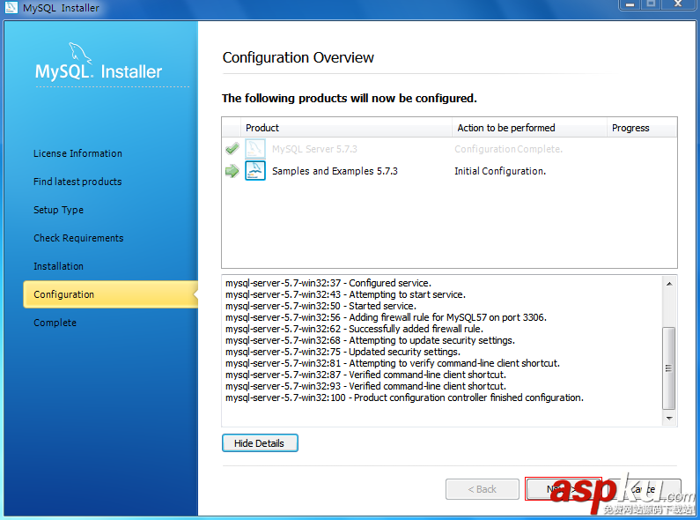700x520 pixels.
Task: Click the Samples and Examples 5.7.3 product icon
Action: click(x=255, y=171)
